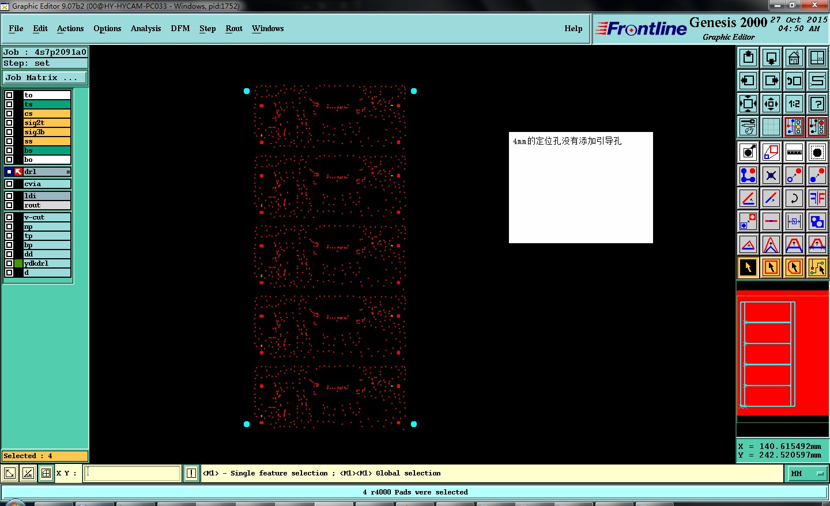The width and height of the screenshot is (830, 506).
Task: Click the first snap mode icon bottom-left
Action: coord(10,473)
